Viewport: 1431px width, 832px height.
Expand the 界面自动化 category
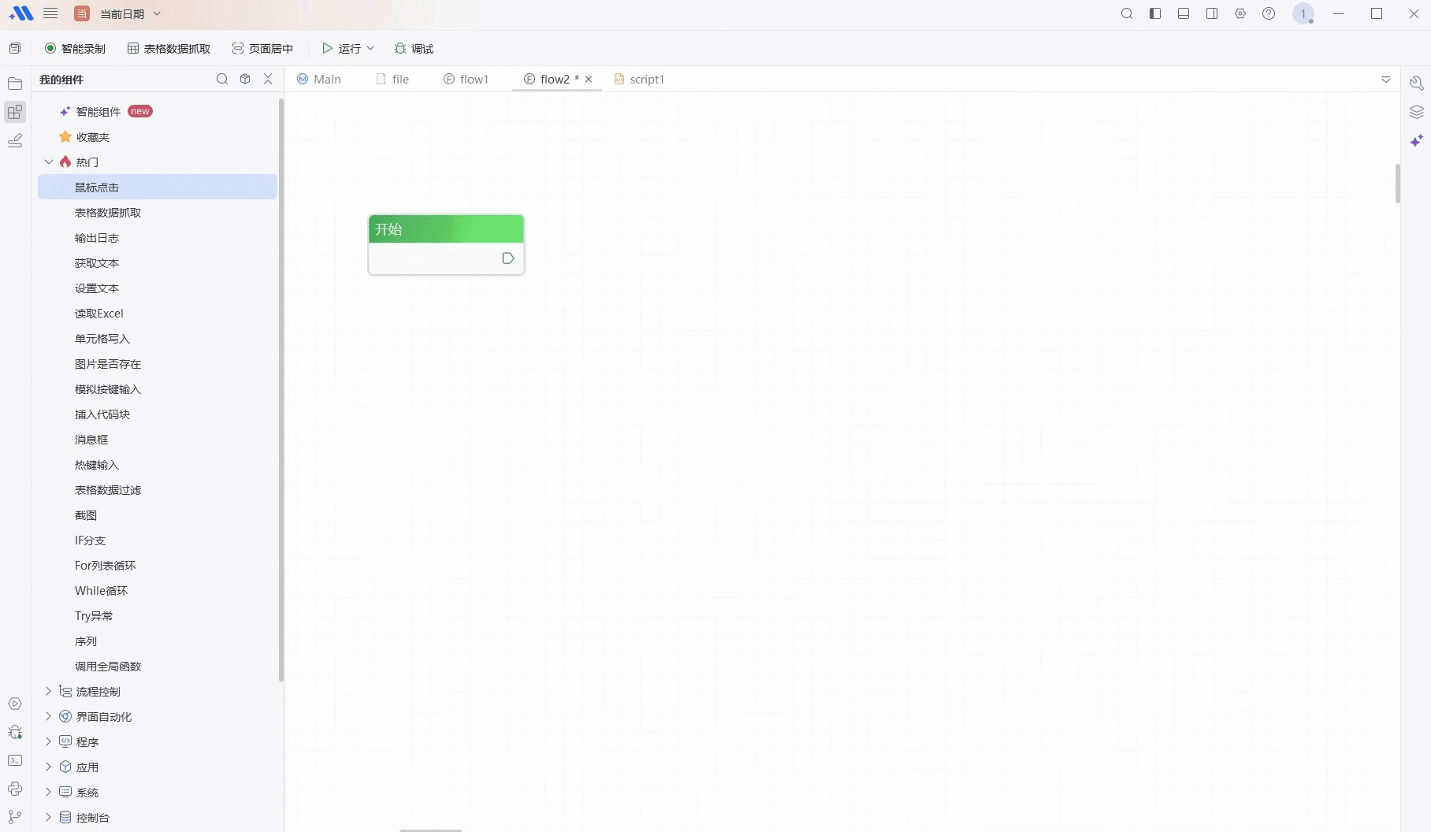[49, 716]
